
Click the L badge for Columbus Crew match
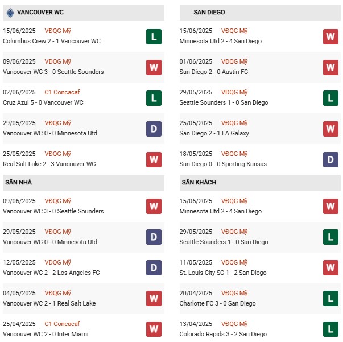click(154, 37)
